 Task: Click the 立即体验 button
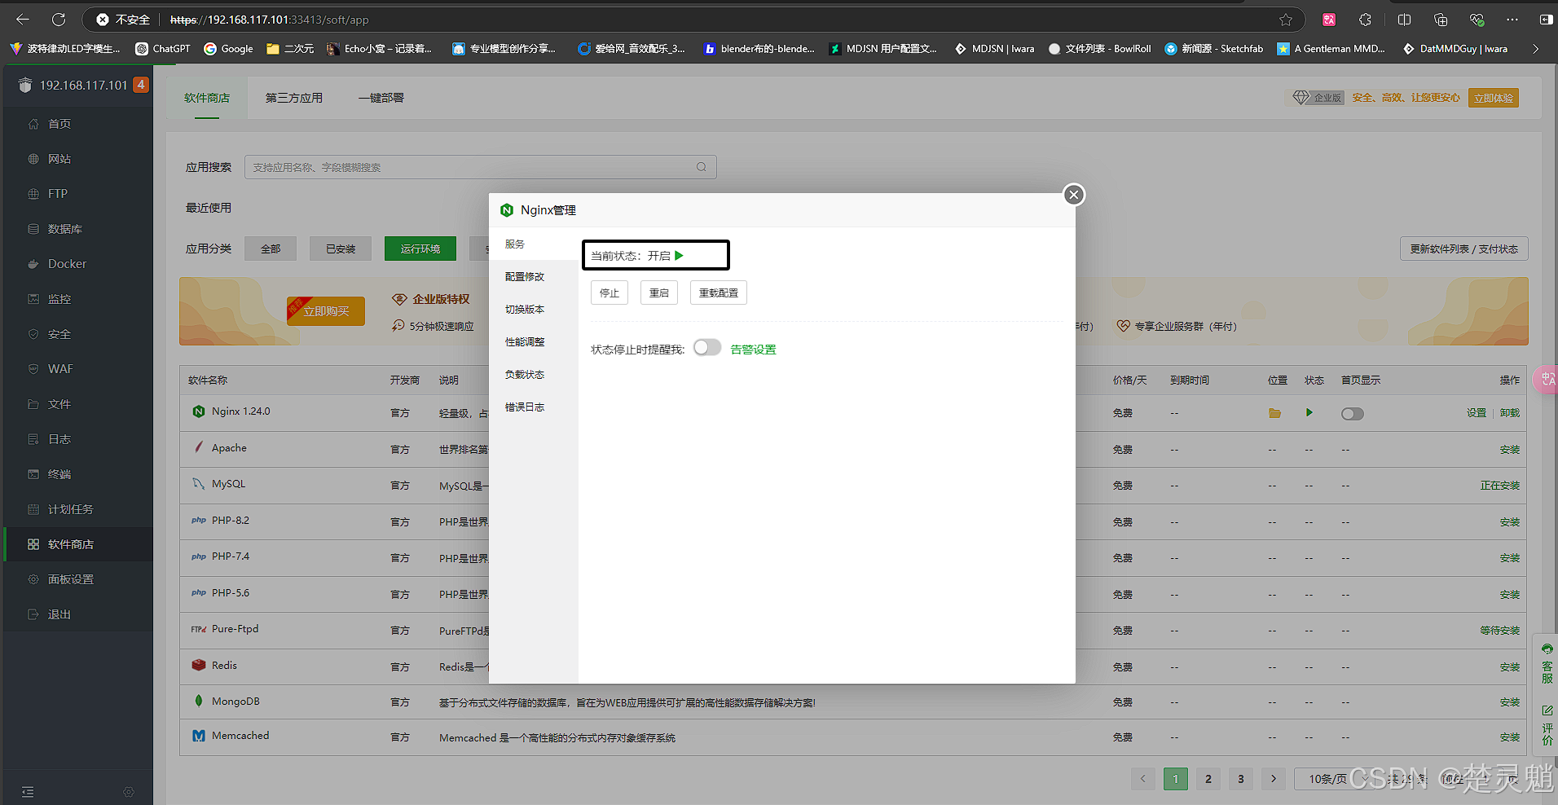(x=1494, y=98)
